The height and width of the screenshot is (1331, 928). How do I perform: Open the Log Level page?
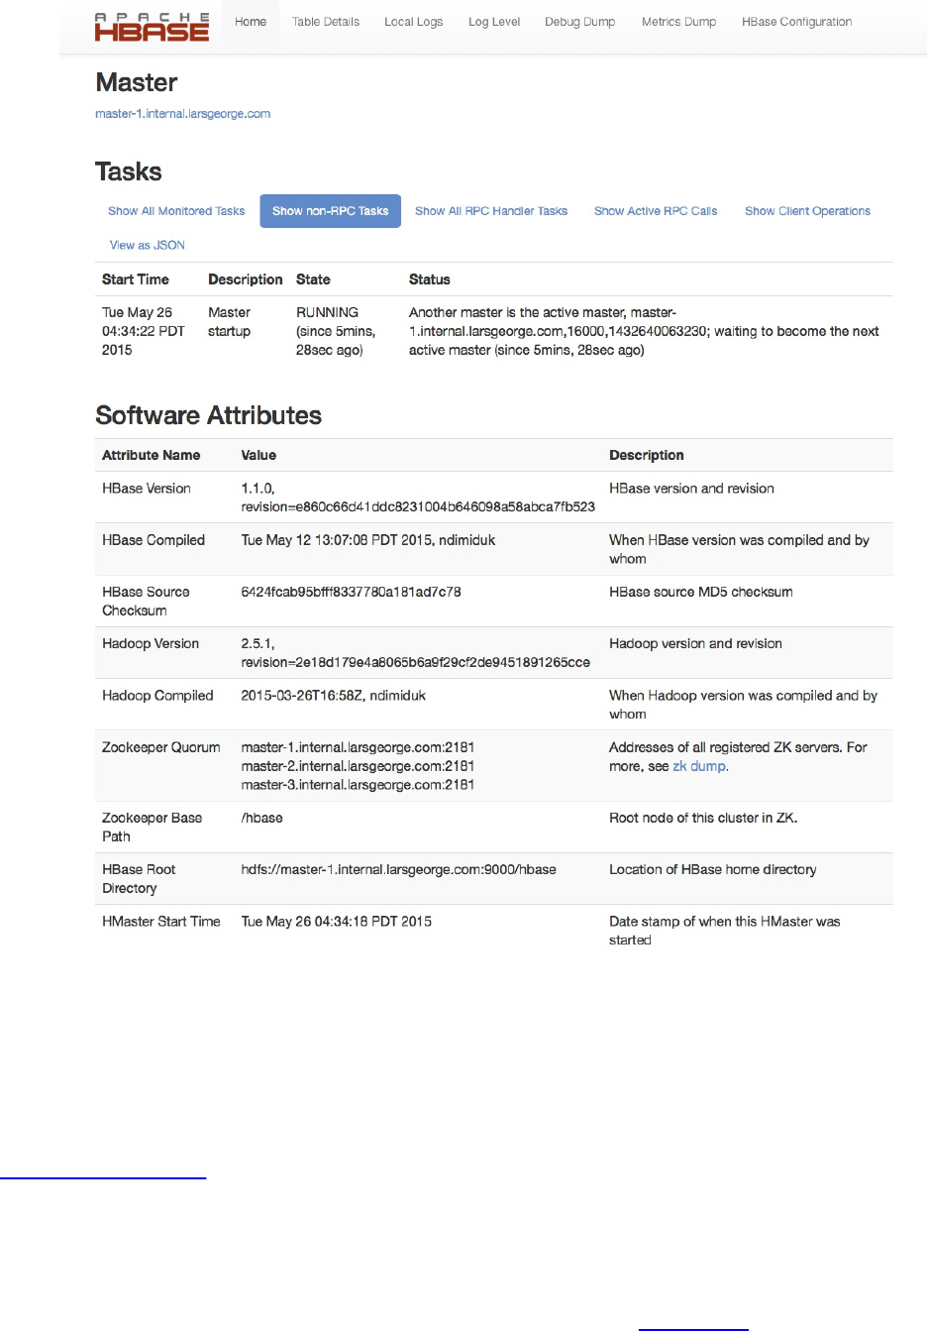coord(494,22)
